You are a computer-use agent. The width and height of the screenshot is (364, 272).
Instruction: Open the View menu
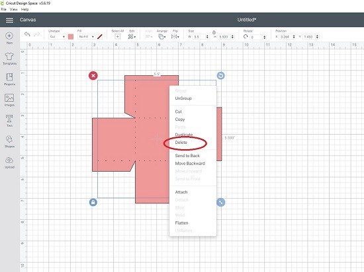[13, 9]
